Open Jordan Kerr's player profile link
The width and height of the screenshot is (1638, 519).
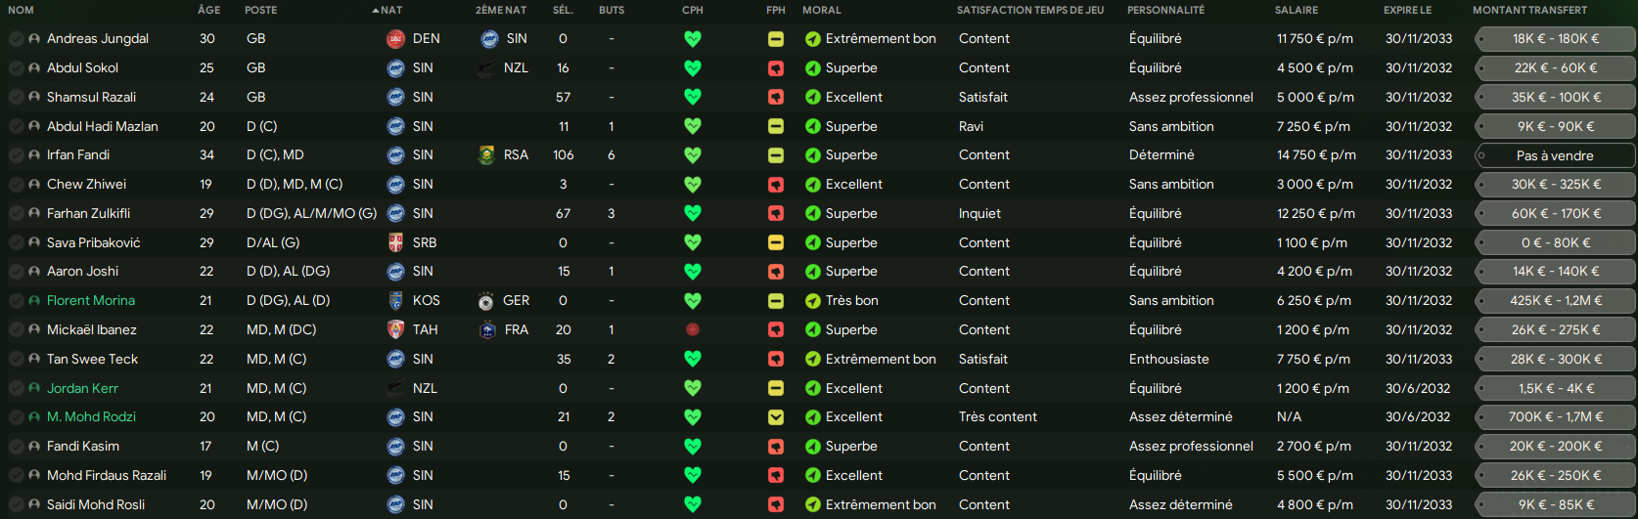[x=82, y=388]
